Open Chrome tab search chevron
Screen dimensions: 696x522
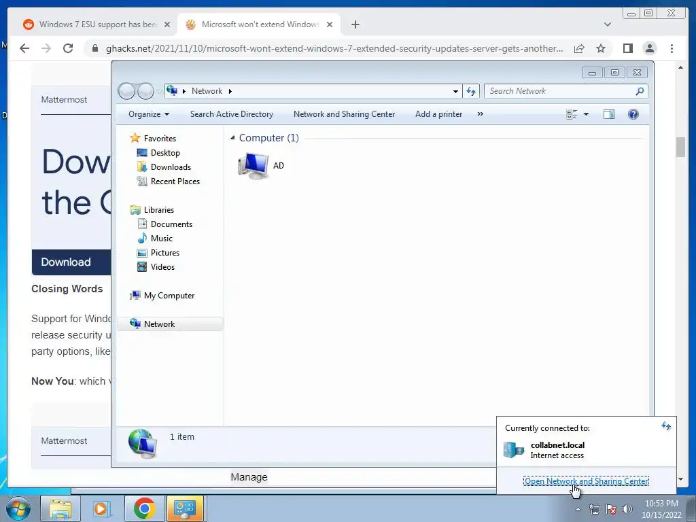tap(608, 24)
